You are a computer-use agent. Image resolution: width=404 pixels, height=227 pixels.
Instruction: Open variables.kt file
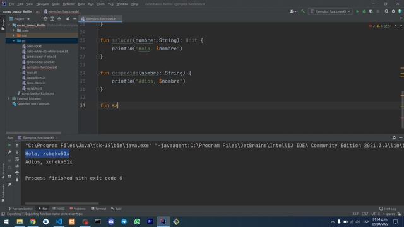pyautogui.click(x=34, y=88)
